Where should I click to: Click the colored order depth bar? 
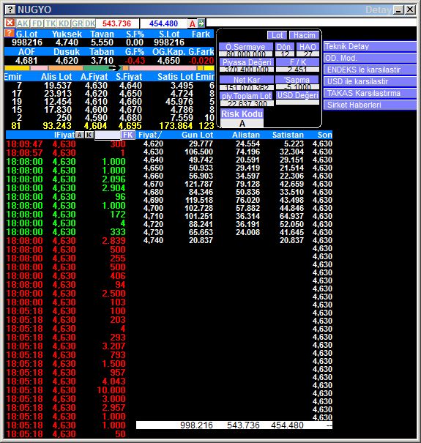(109, 68)
